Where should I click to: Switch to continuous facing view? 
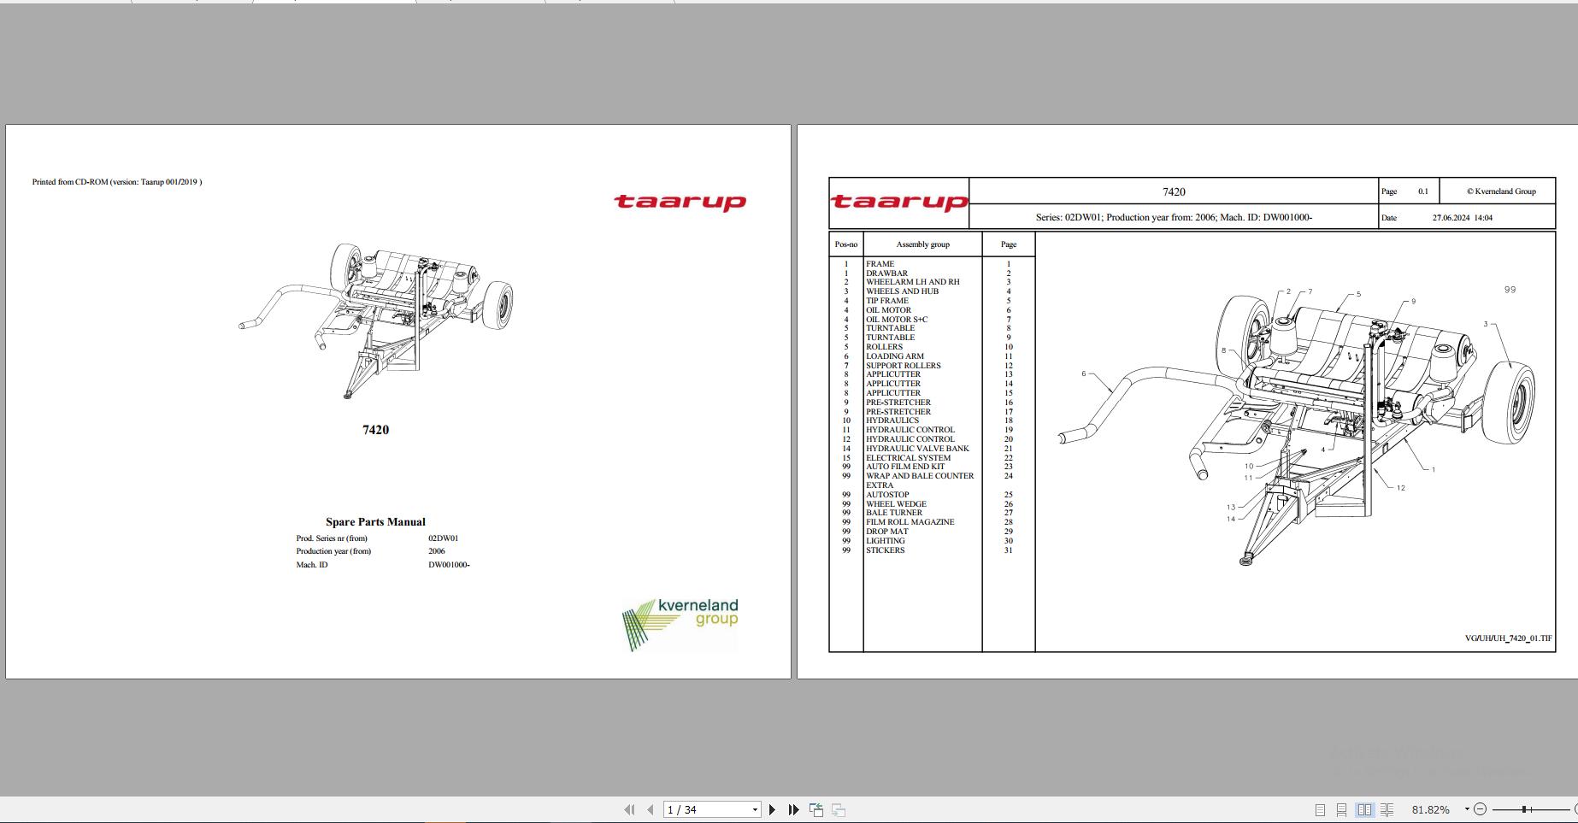(1387, 809)
